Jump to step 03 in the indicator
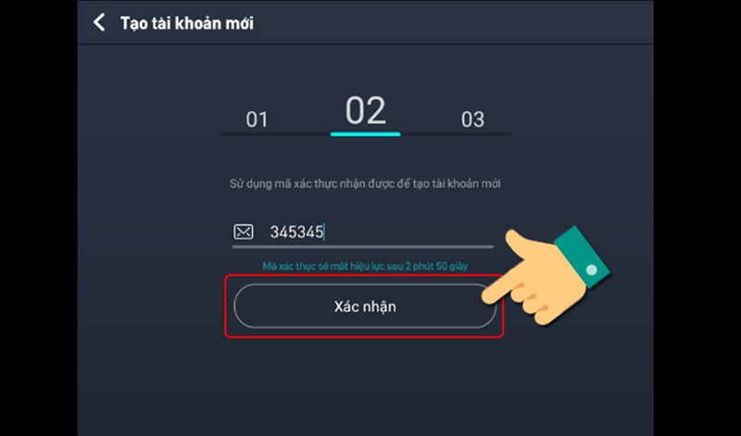741x436 pixels. [472, 119]
